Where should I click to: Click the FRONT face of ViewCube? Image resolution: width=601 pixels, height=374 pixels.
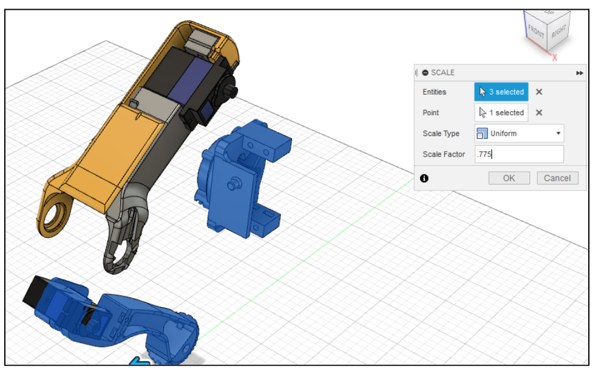tap(536, 32)
